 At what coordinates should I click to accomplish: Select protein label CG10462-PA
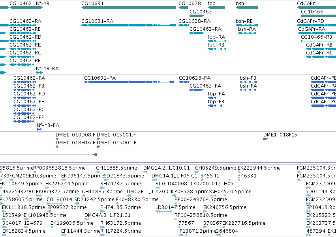[x=29, y=78]
